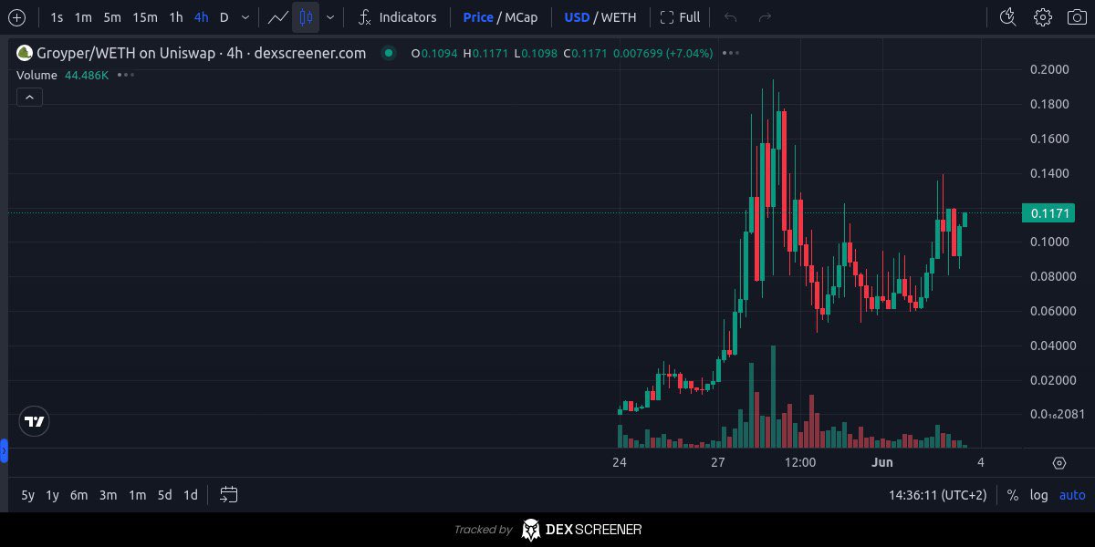
Task: Open more options next to OHLC values
Action: [730, 53]
